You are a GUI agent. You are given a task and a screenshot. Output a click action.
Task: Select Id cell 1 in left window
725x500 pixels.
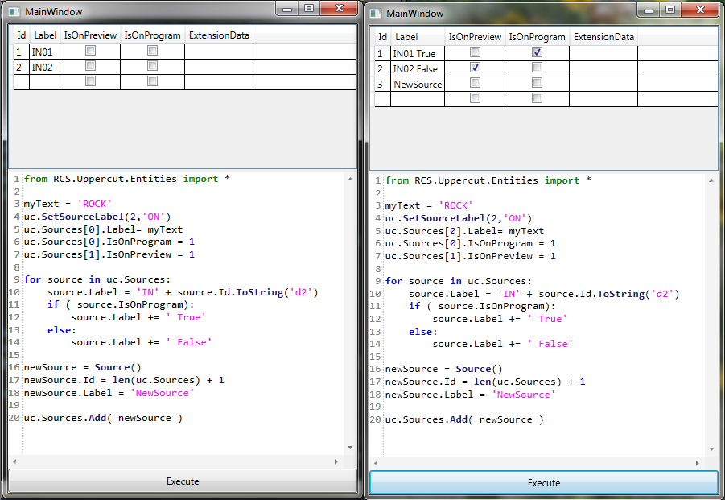coord(21,52)
